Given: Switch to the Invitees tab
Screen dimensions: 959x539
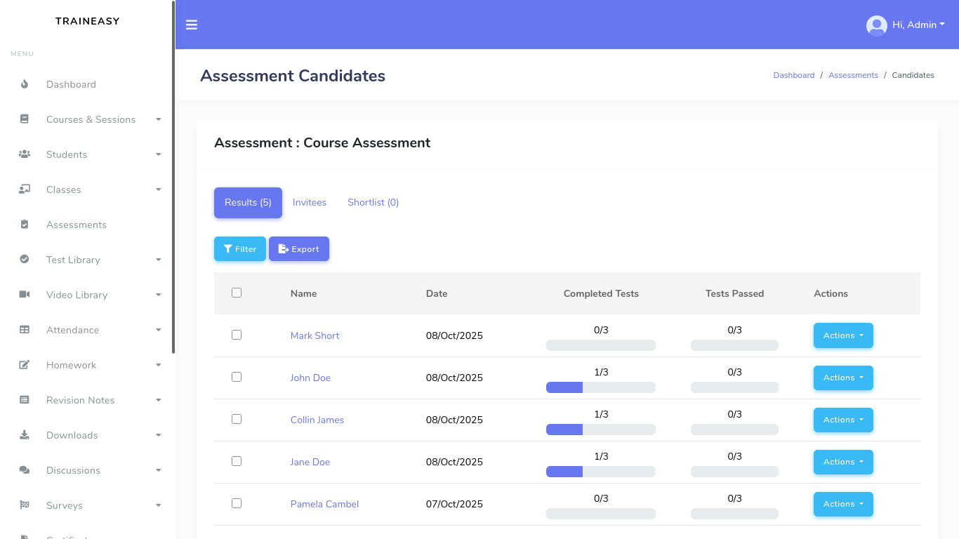Looking at the screenshot, I should [x=310, y=203].
